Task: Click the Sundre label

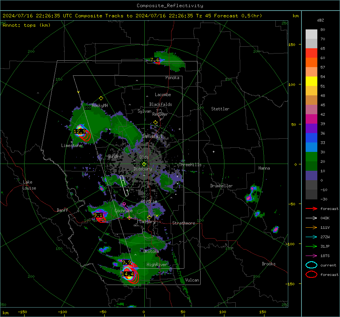Action: click(x=114, y=156)
